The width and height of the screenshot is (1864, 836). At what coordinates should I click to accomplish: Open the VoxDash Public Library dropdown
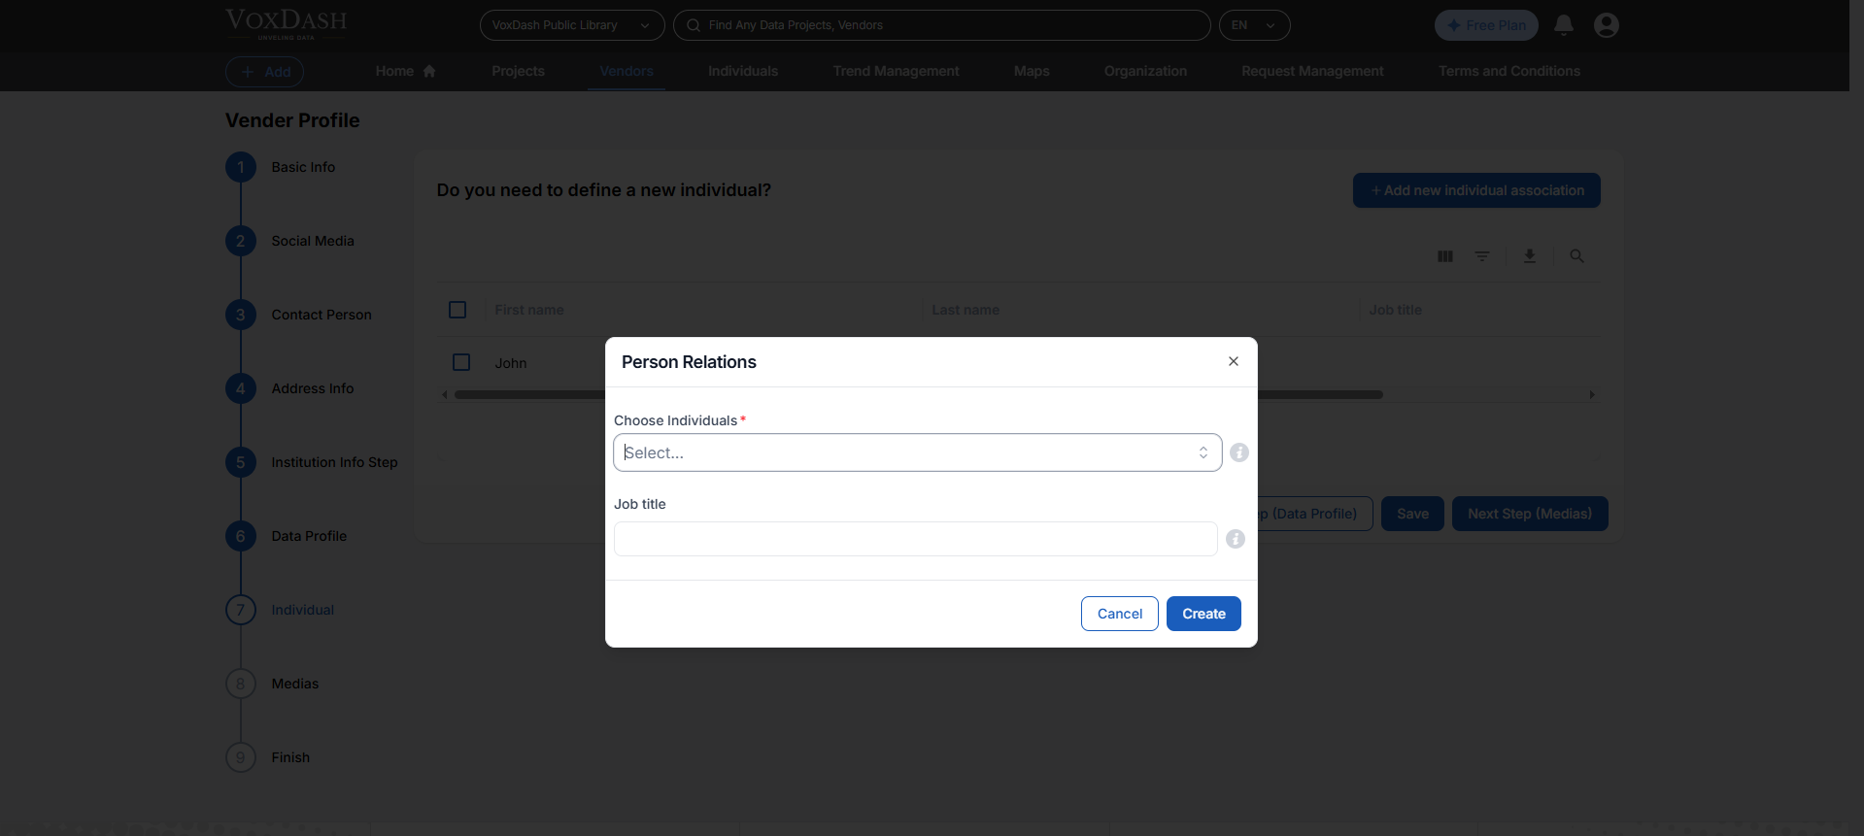click(x=572, y=25)
